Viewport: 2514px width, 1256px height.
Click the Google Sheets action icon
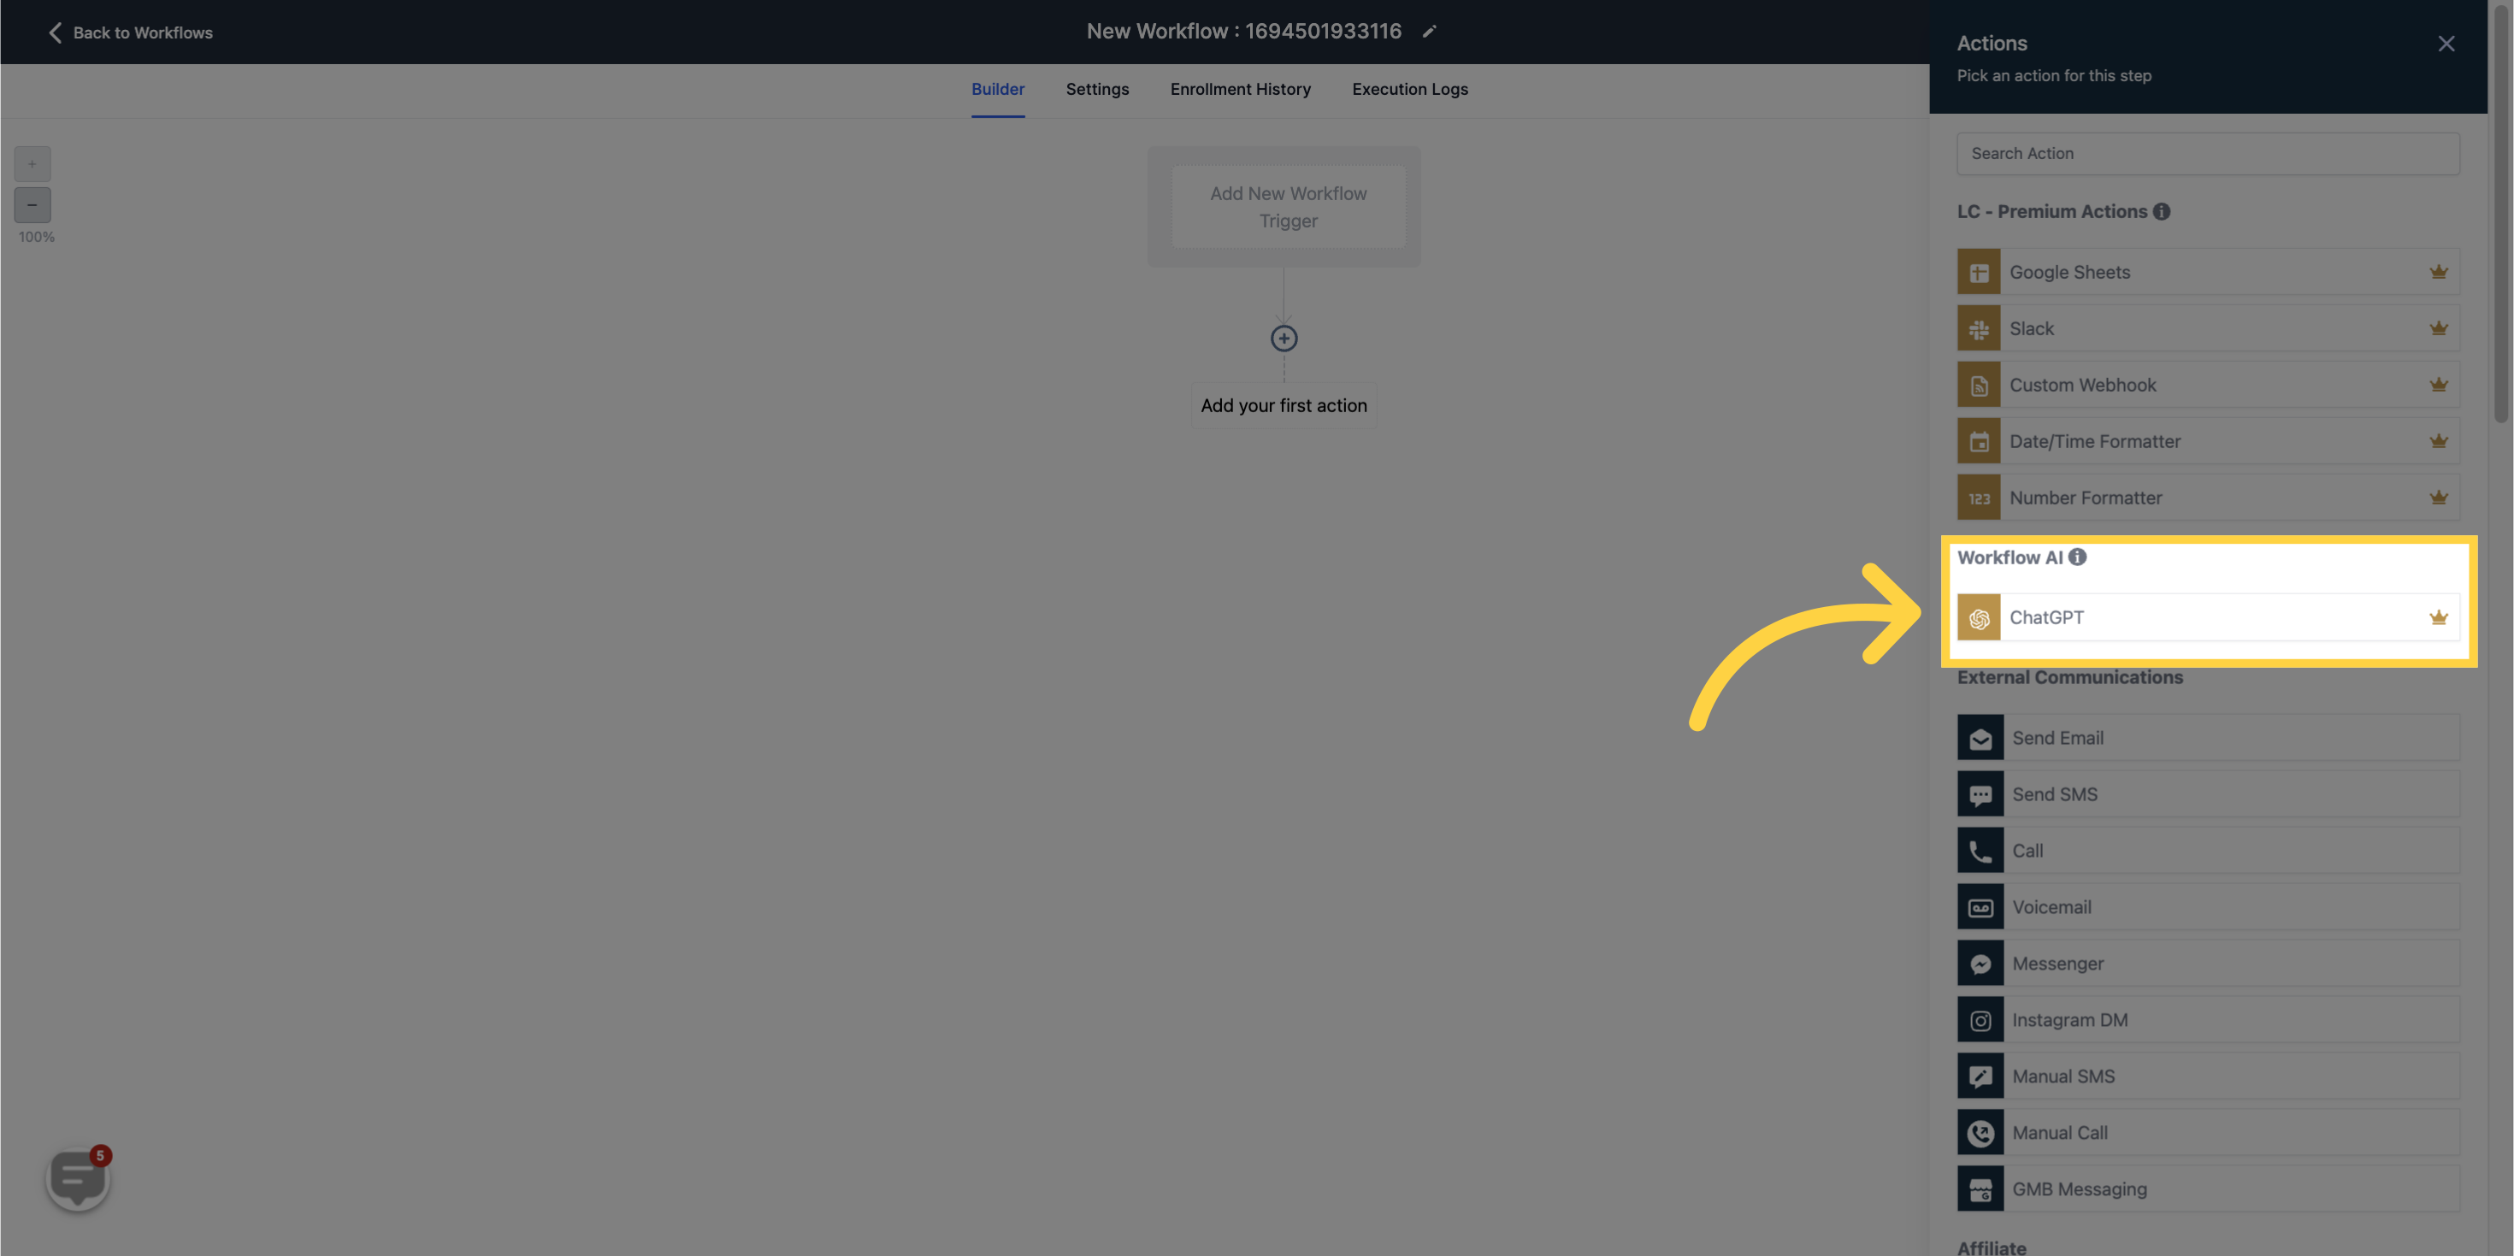pos(1980,273)
